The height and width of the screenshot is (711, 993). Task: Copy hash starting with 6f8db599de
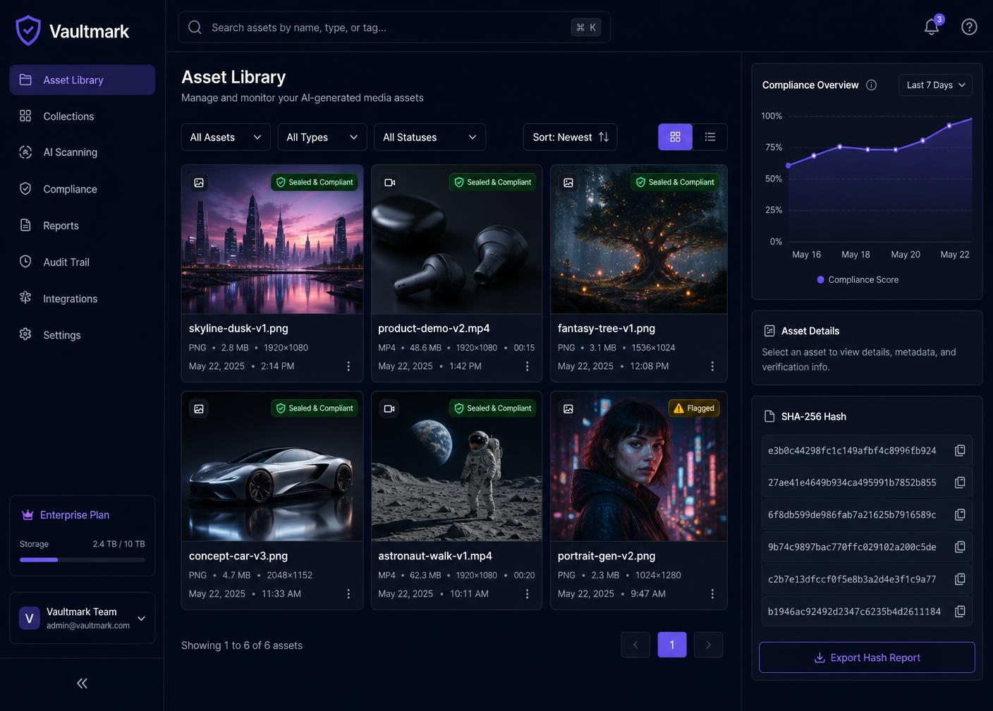coord(960,515)
